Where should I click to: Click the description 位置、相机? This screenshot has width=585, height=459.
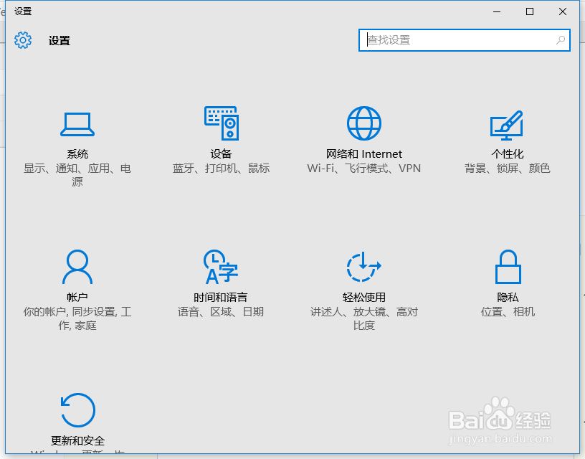coord(508,311)
